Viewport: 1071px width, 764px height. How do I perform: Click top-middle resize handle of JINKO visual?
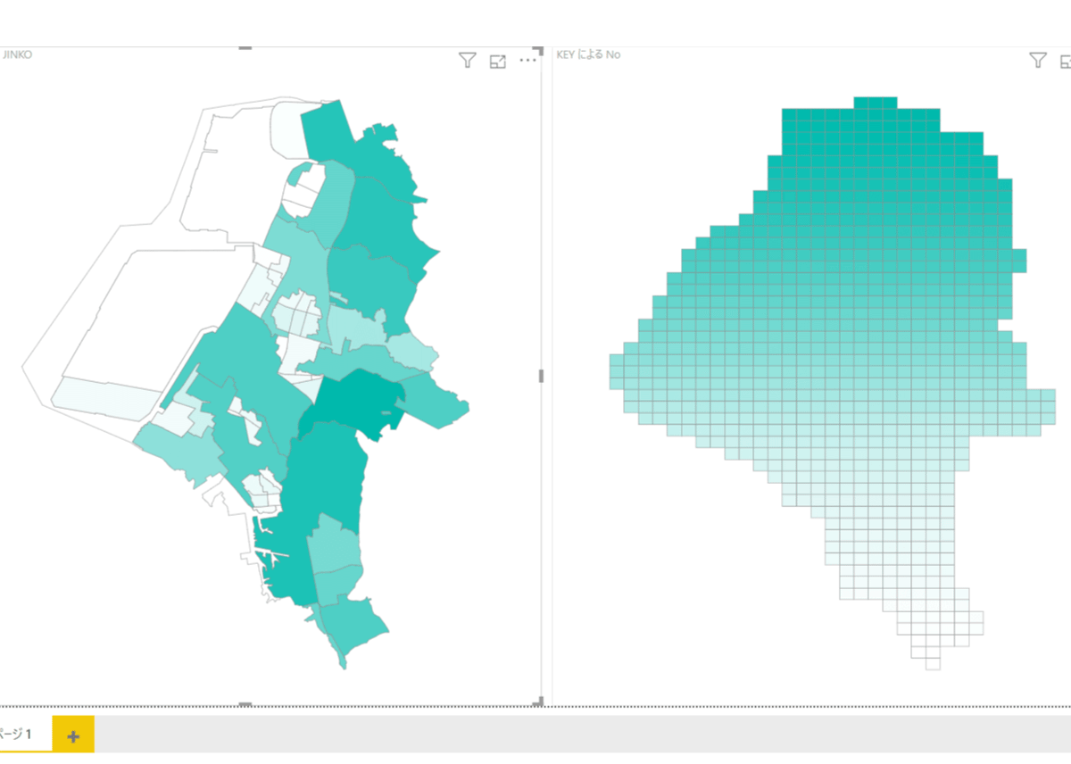coord(246,48)
